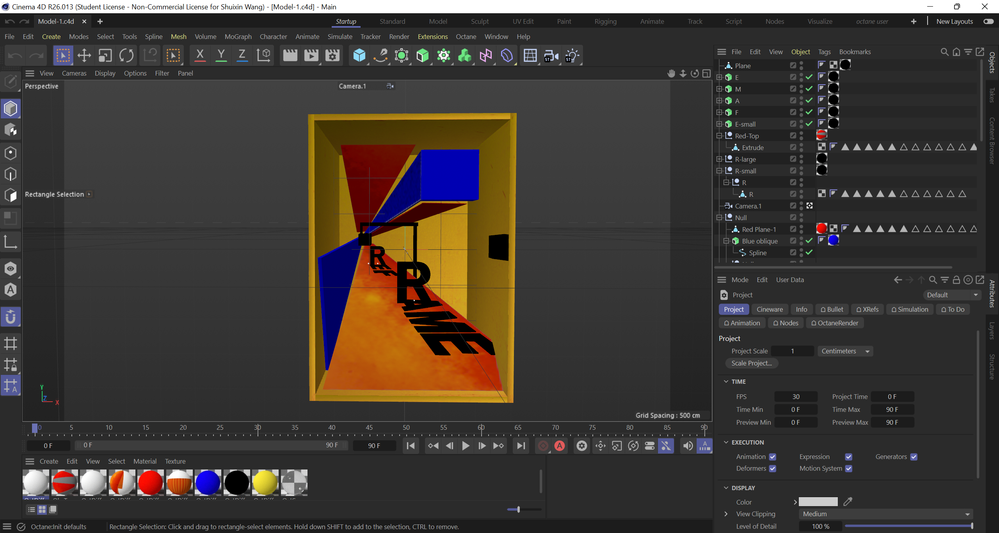This screenshot has width=999, height=533.
Task: Toggle visibility dots for Plane object
Action: [801, 65]
